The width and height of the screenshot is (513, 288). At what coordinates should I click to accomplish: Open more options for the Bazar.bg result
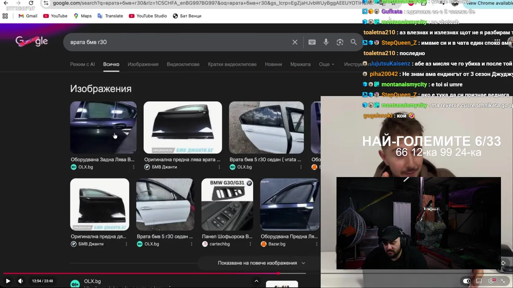(x=316, y=244)
